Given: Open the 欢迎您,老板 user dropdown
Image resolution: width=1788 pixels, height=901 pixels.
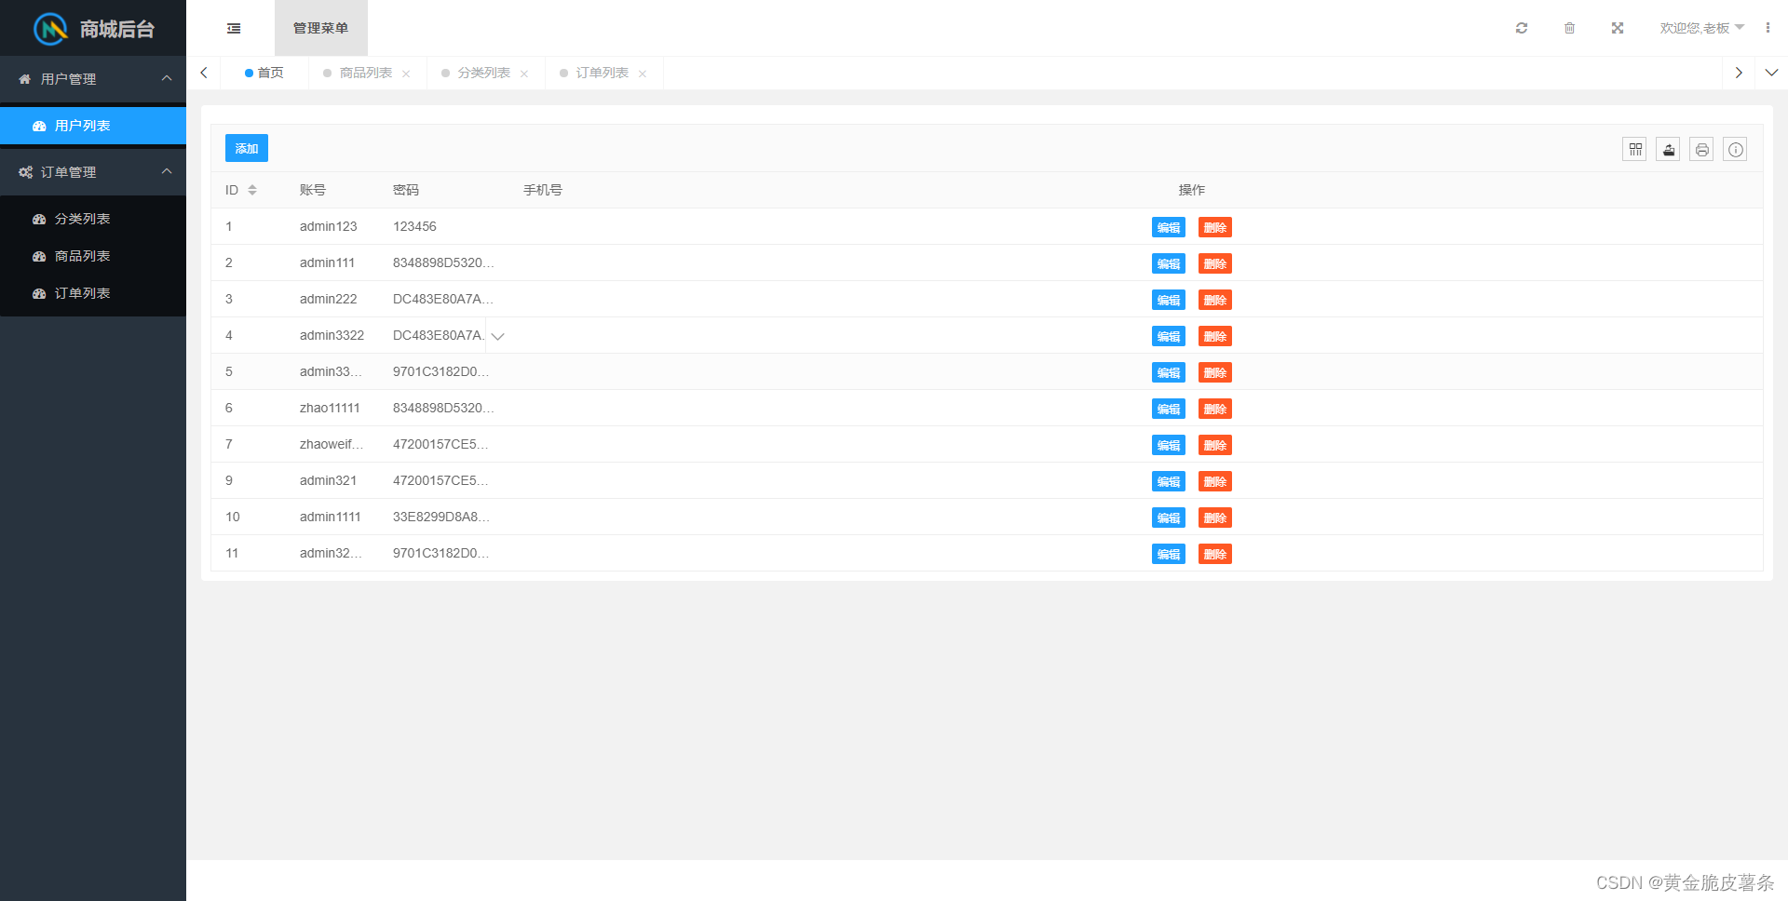Looking at the screenshot, I should coord(1702,28).
